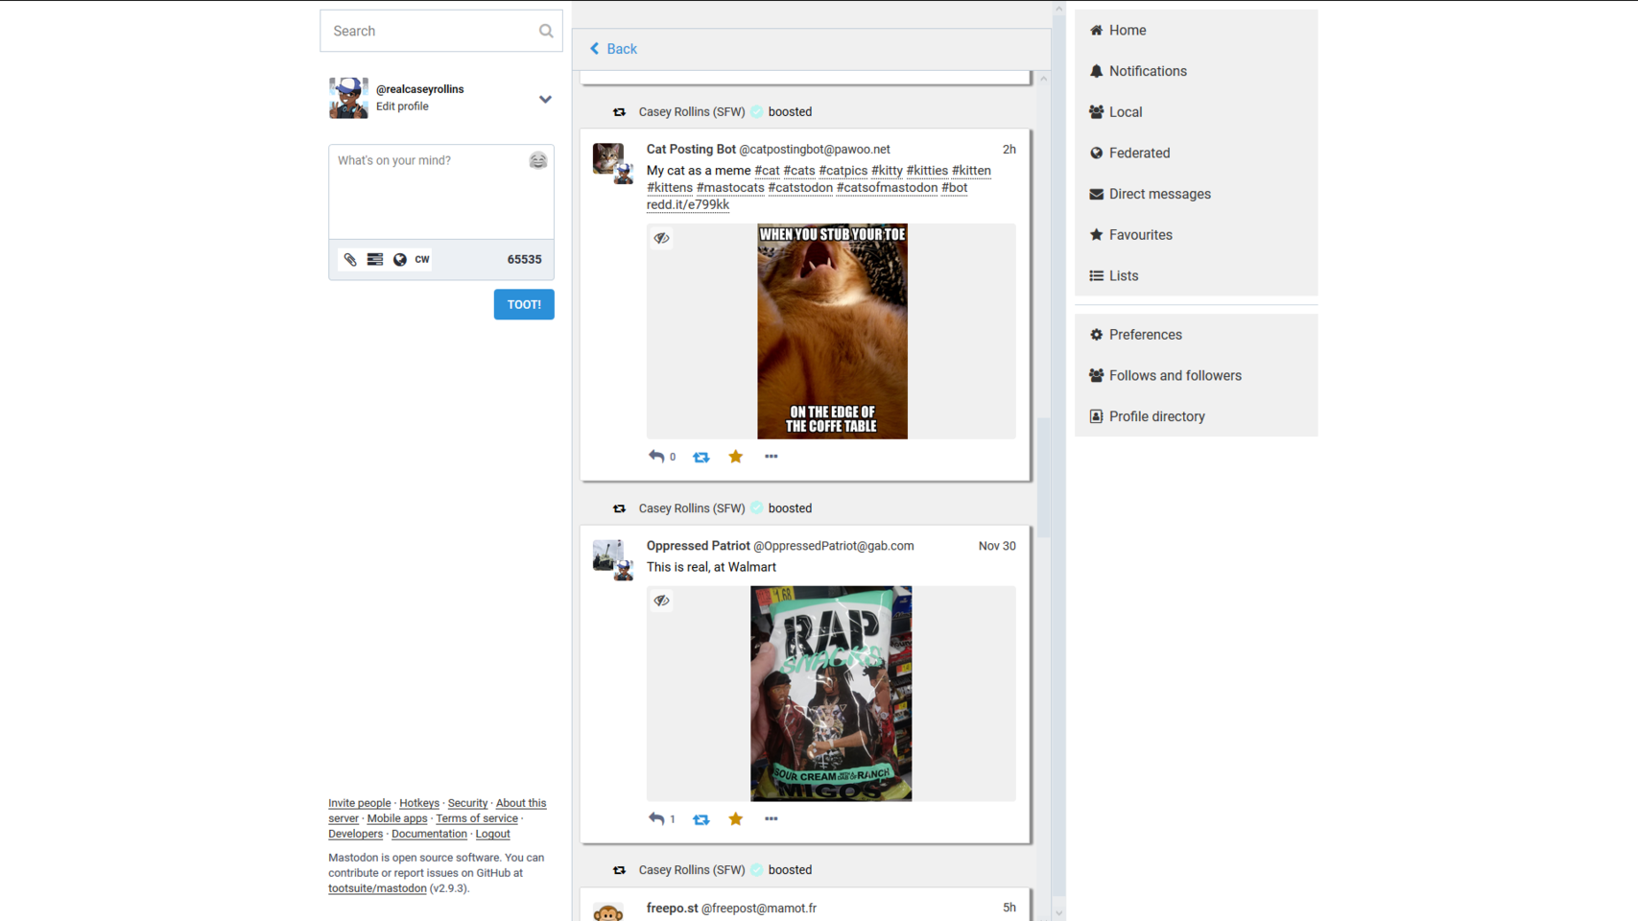Go back using the Back link

[x=613, y=49]
